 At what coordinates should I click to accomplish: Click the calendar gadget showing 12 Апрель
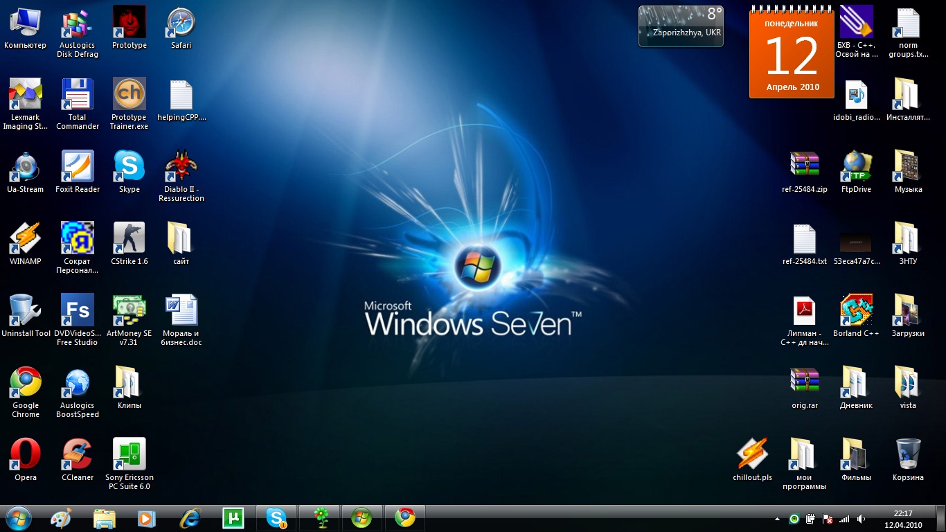coord(792,51)
